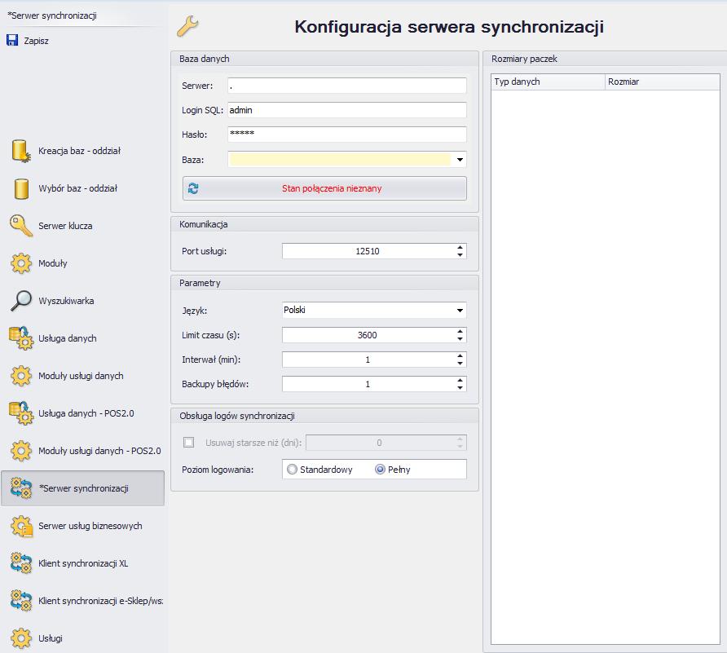Click the Moduły usługi danych - POS2.0 gear icon
727x653 pixels.
coord(21,451)
